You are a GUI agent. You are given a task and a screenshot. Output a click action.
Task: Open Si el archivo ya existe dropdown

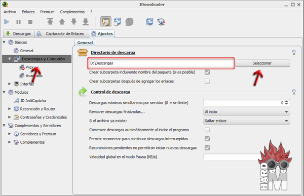[247, 121]
